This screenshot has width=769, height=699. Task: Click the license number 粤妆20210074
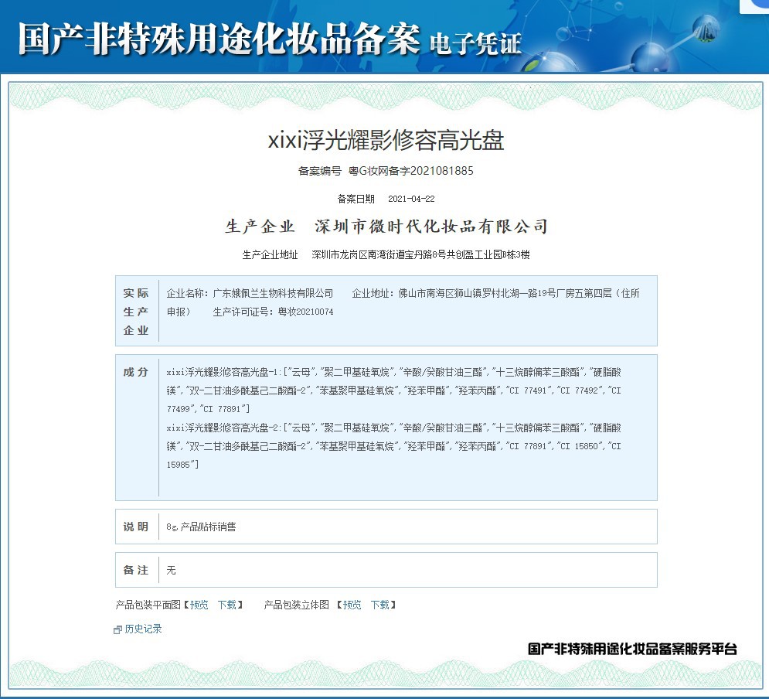coord(305,312)
